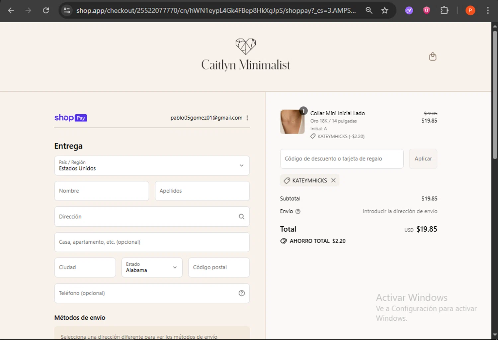The height and width of the screenshot is (340, 498).
Task: Click the Aplicar discount button
Action: tap(423, 159)
